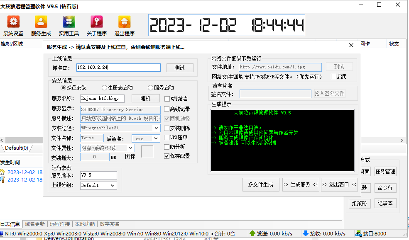
Task: Check the 启用 network bundle checkbox
Action: 333,77
